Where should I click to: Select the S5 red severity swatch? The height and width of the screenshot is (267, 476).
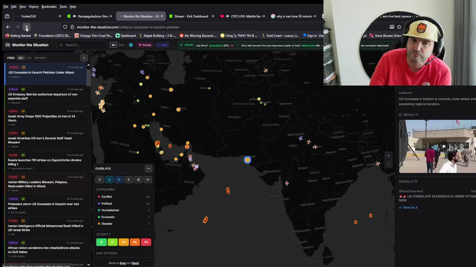pyautogui.click(x=146, y=242)
